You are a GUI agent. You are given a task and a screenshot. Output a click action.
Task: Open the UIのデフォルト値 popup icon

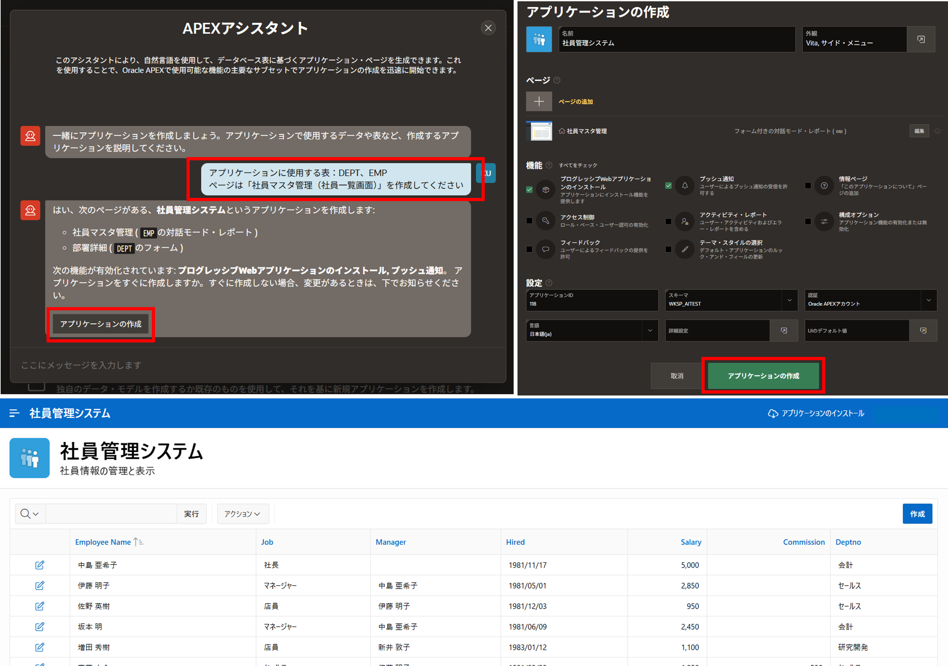coord(923,331)
